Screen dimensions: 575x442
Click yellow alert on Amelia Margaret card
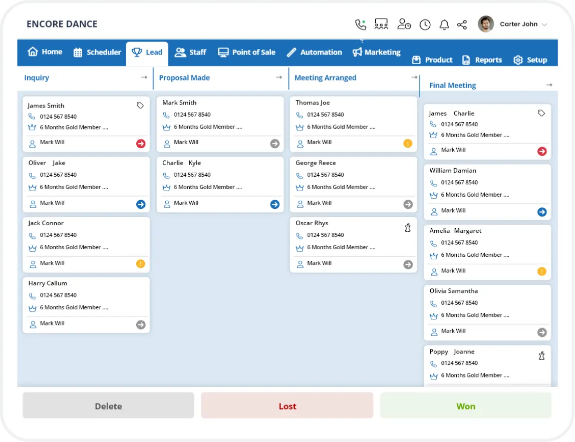pos(541,272)
